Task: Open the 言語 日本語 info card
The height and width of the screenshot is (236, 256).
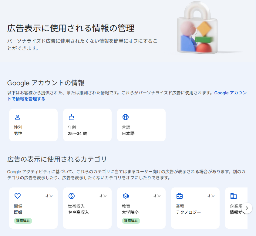Action: coord(141,125)
